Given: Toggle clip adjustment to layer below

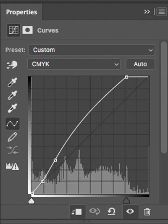Looking at the screenshot, I should 76,212.
